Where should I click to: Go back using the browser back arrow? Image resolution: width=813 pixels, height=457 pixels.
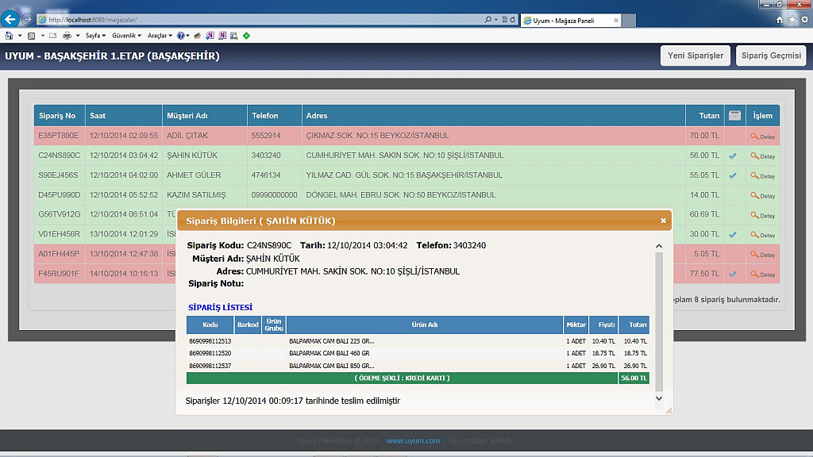(10, 19)
